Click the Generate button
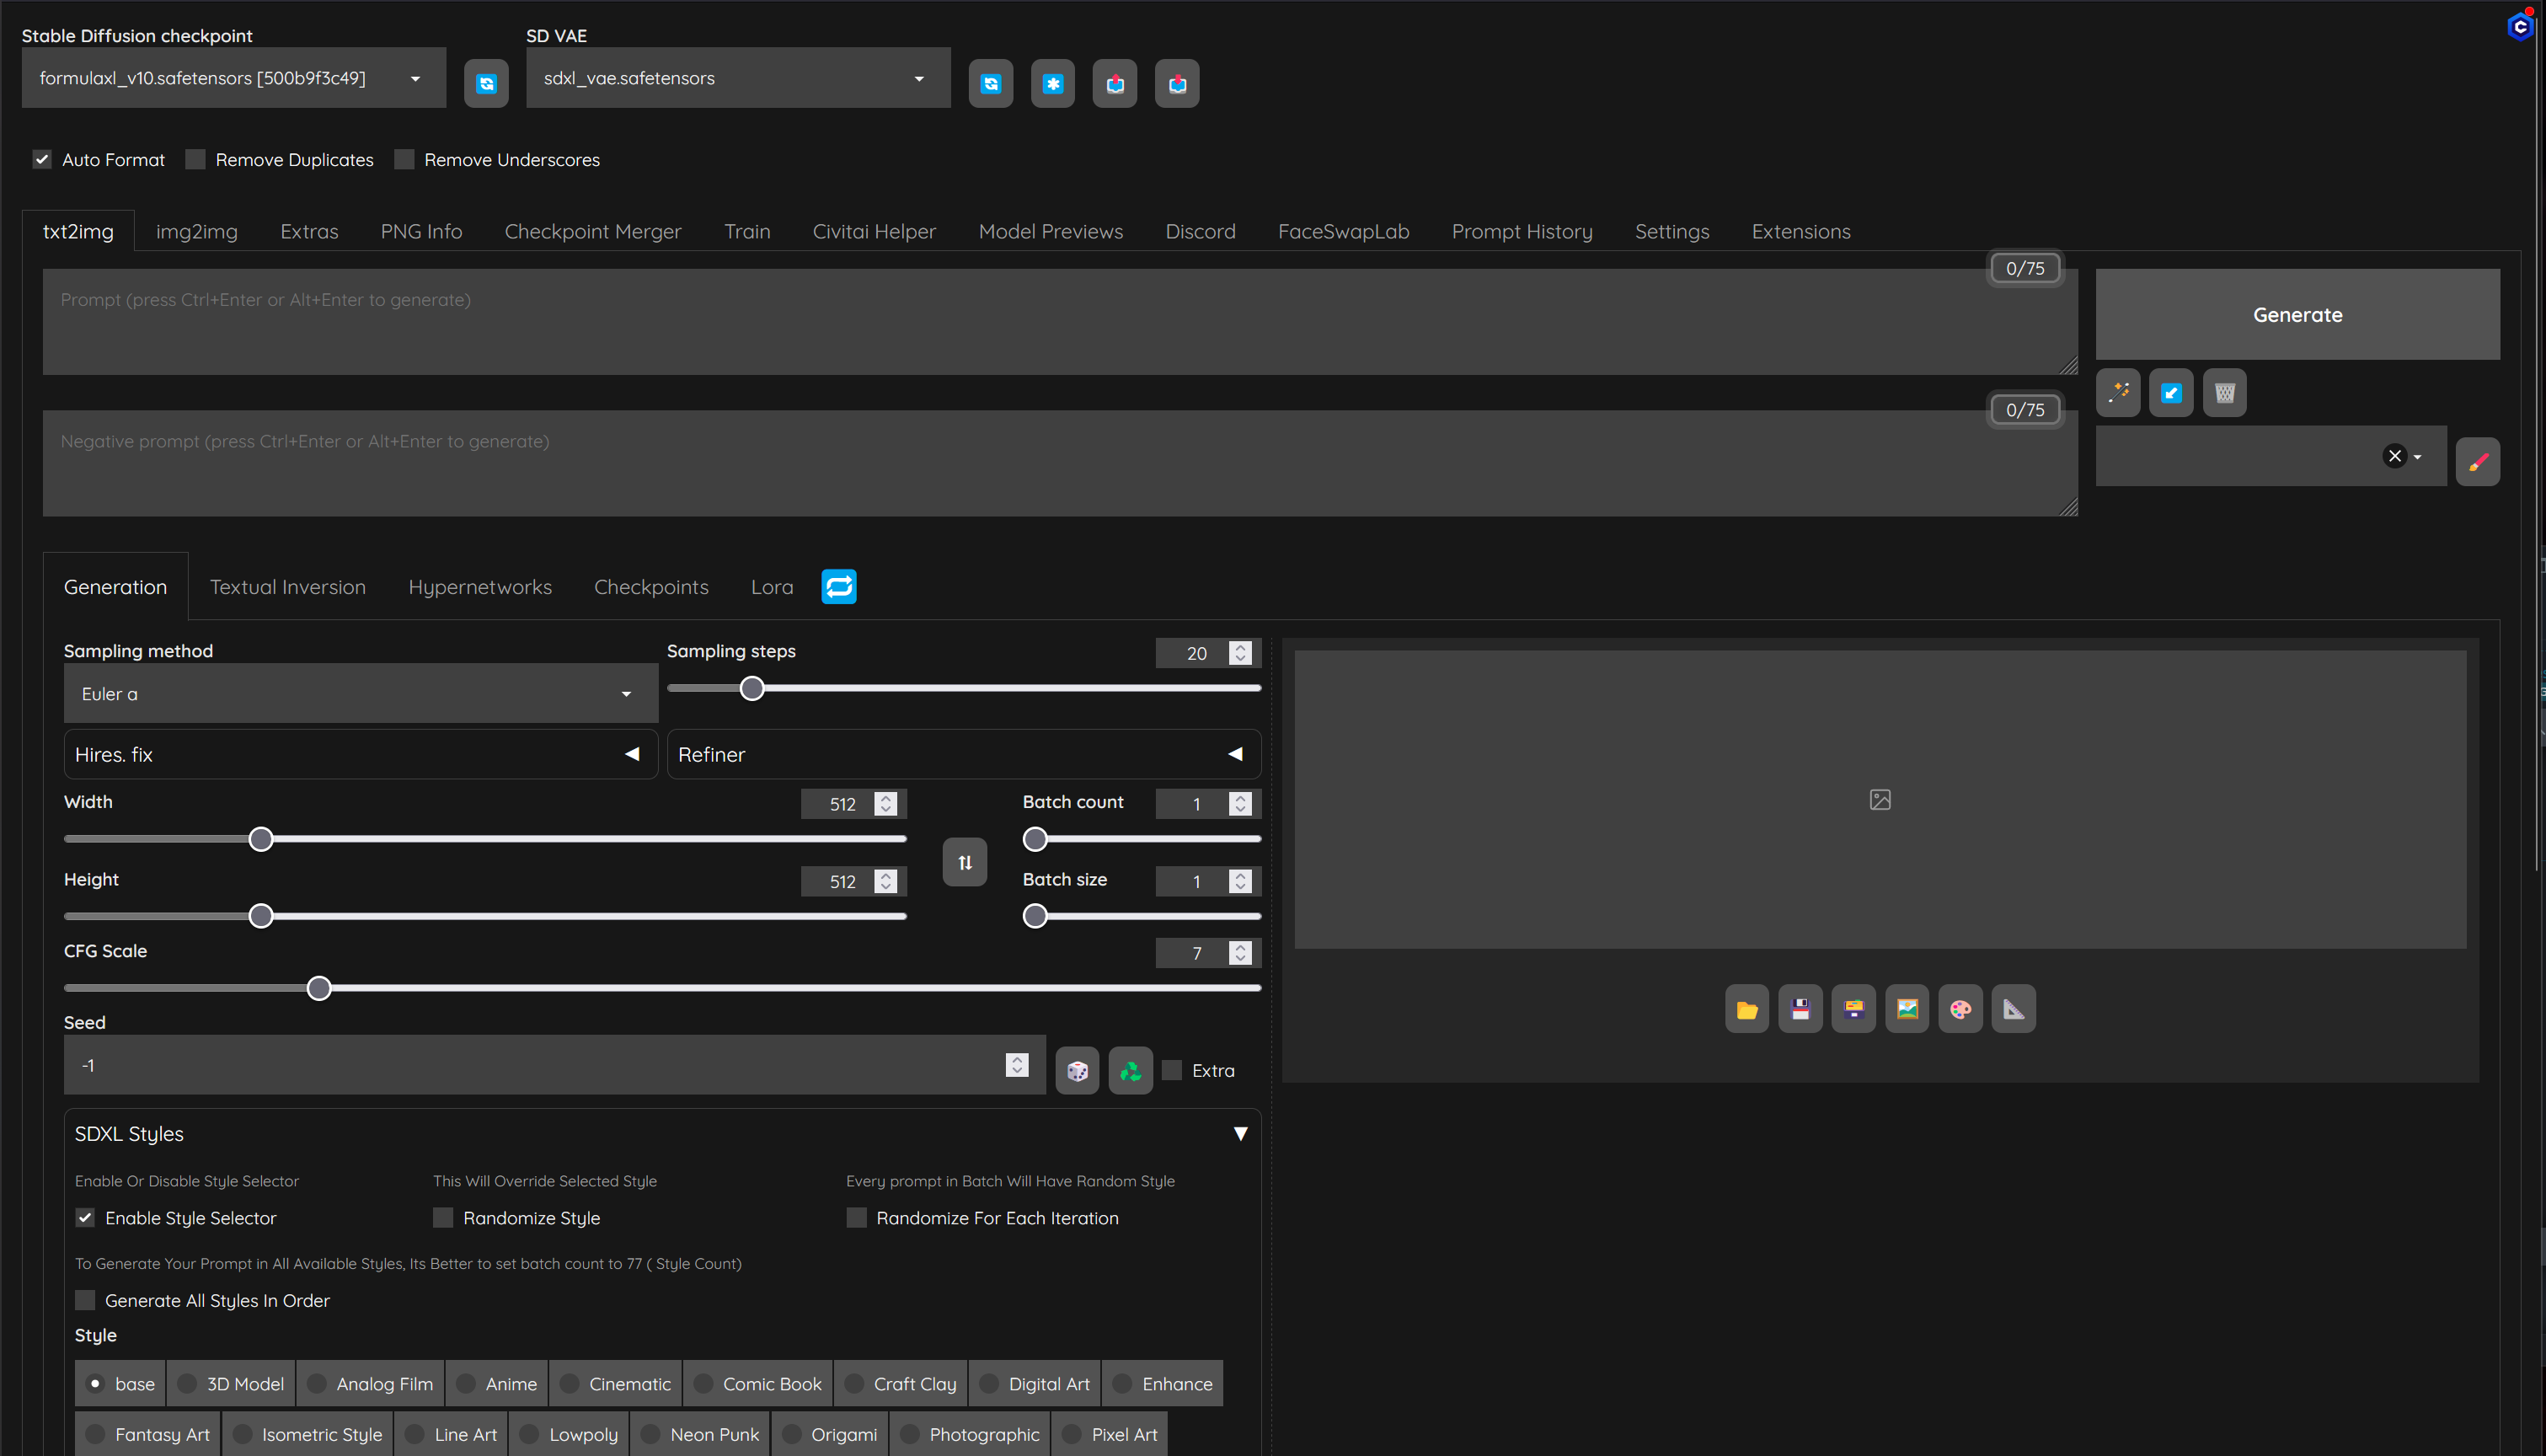Viewport: 2546px width, 1456px height. tap(2296, 314)
